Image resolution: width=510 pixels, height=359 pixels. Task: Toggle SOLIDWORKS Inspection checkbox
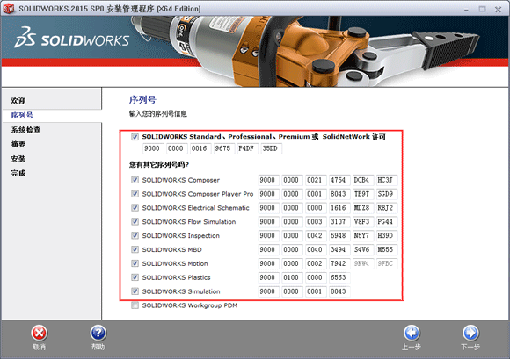[x=135, y=235]
